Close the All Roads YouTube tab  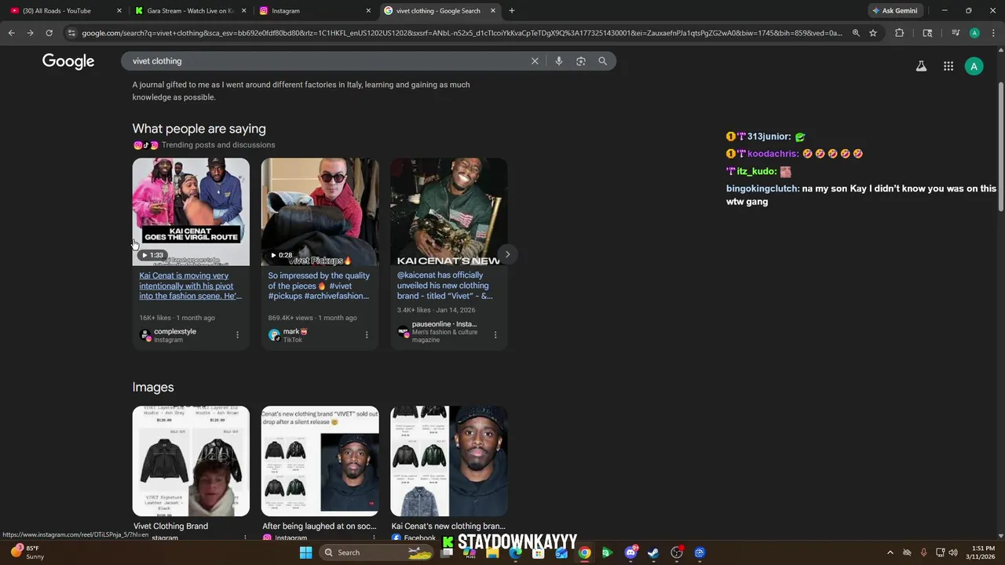(x=119, y=11)
